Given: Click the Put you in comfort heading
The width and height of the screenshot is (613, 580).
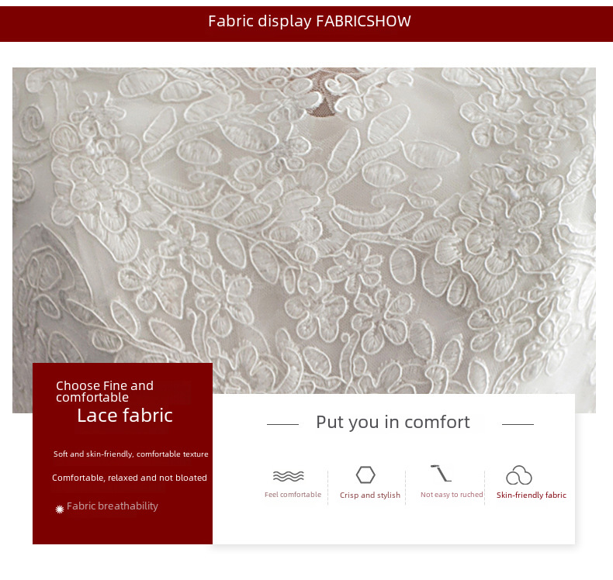Looking at the screenshot, I should [393, 423].
